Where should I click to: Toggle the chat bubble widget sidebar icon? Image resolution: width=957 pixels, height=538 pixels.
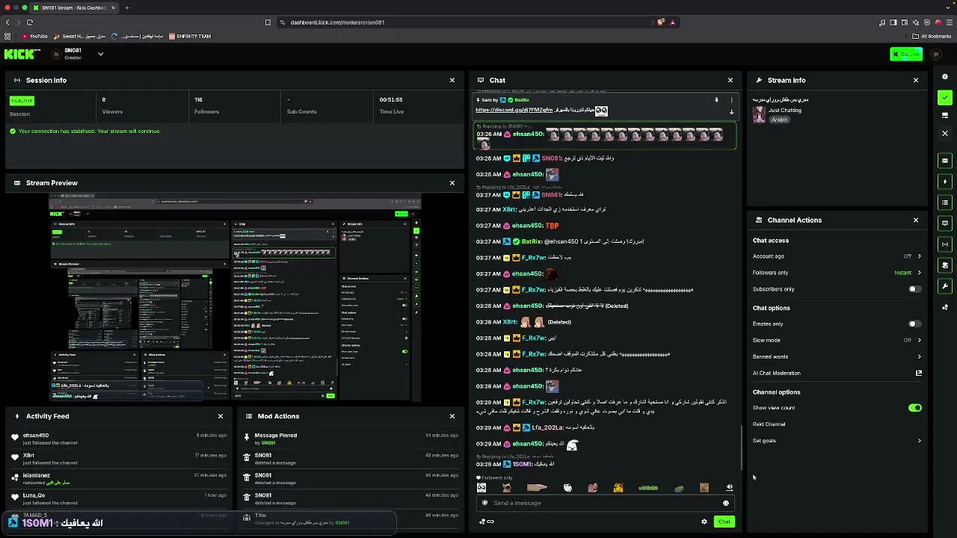click(945, 223)
